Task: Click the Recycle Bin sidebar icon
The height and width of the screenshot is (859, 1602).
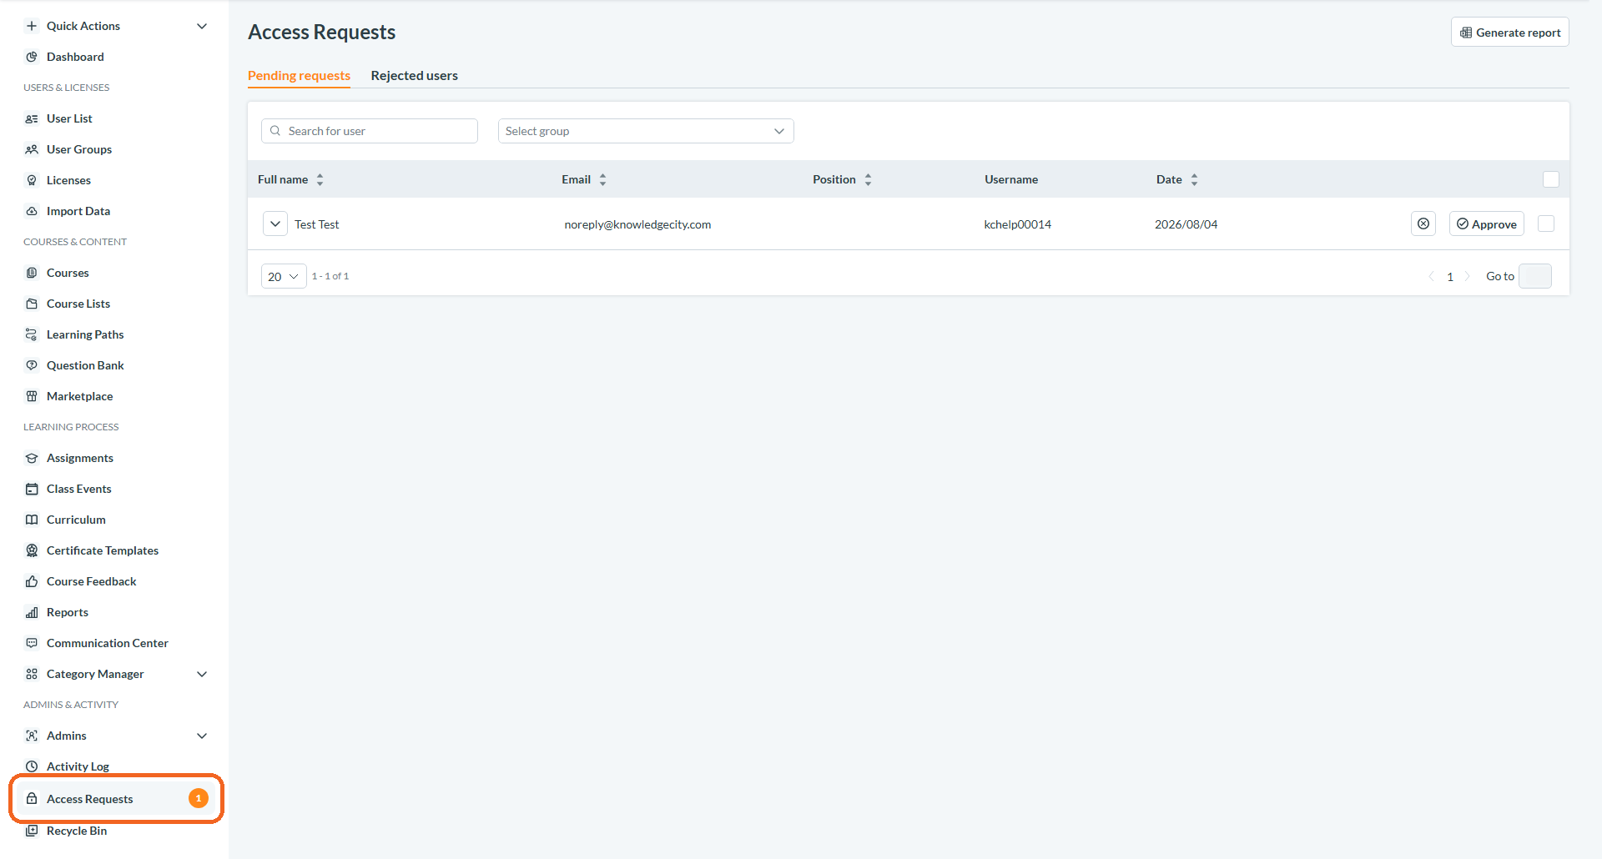Action: (32, 831)
